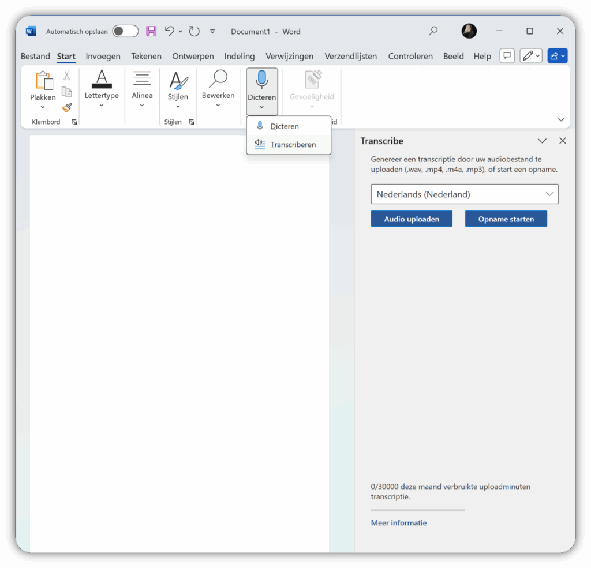This screenshot has width=591, height=568.
Task: Click the Copy icon in Klembord
Action: click(67, 92)
